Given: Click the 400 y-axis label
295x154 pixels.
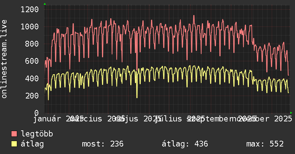Looking at the screenshot, I should click(32, 78).
